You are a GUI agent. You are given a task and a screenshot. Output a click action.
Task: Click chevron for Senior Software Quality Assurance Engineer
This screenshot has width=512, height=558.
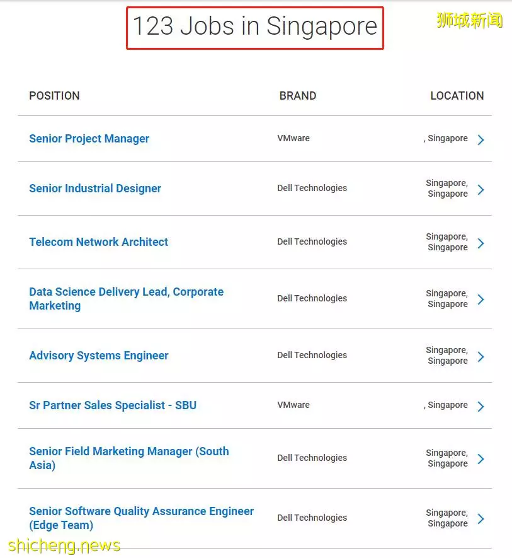[481, 519]
